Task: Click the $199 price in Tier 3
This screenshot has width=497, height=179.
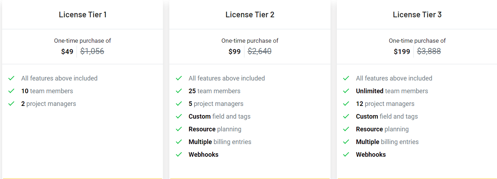Action: click(402, 52)
